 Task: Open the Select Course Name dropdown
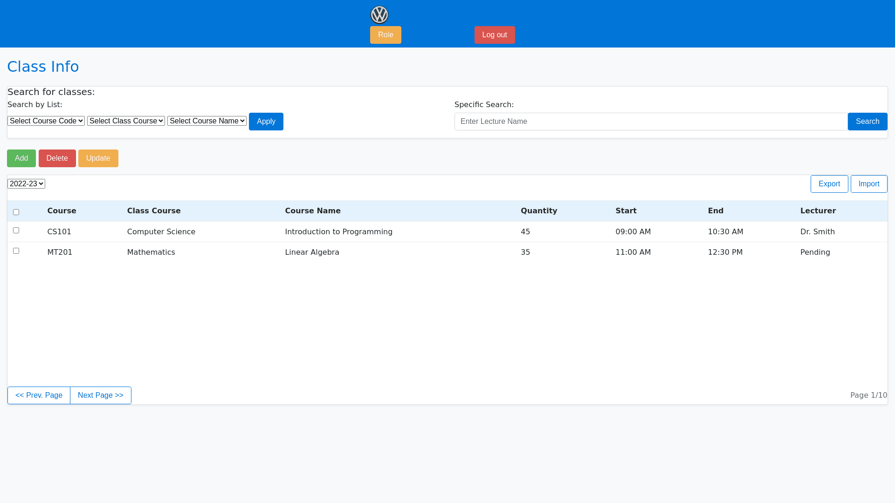207,121
